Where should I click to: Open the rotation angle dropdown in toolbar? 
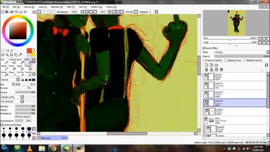tap(109, 12)
